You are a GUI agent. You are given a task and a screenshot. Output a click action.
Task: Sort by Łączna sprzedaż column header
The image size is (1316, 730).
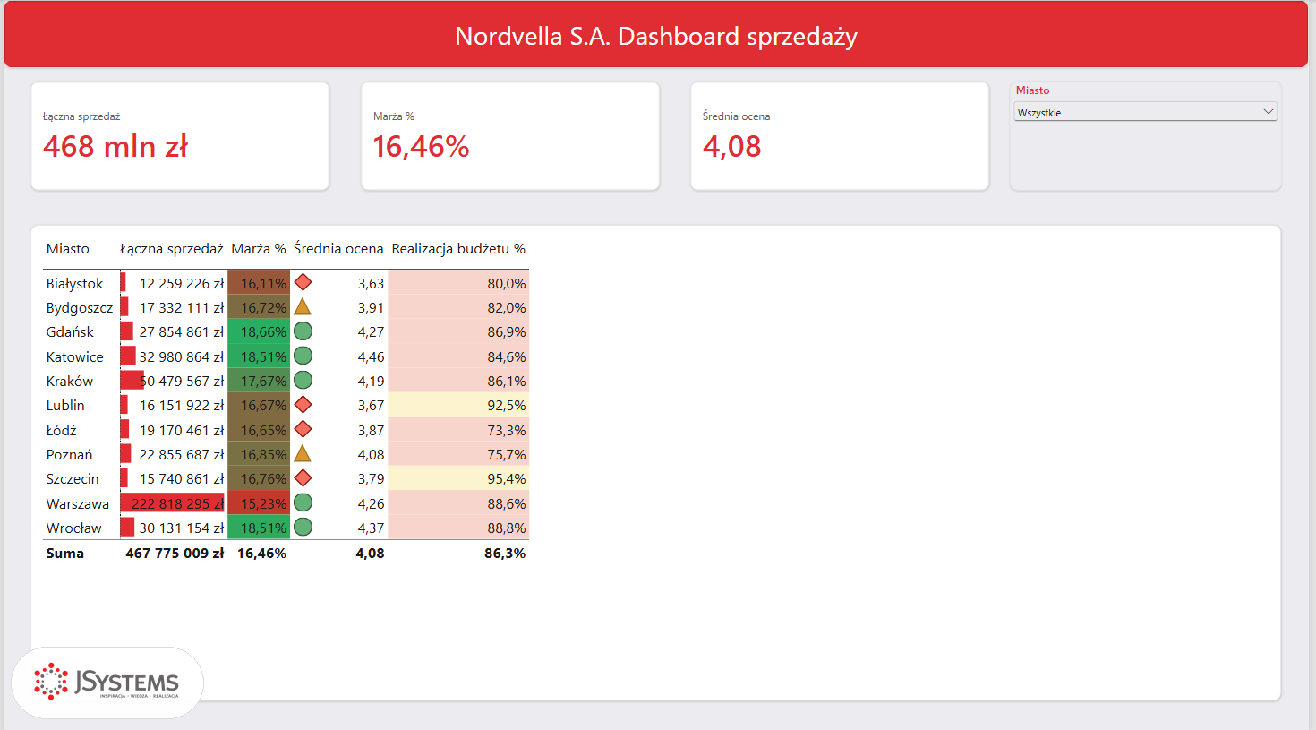(x=172, y=249)
